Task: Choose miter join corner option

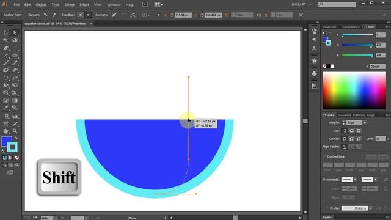Action: (x=345, y=139)
